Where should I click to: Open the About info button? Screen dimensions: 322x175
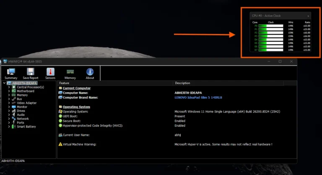90,74
